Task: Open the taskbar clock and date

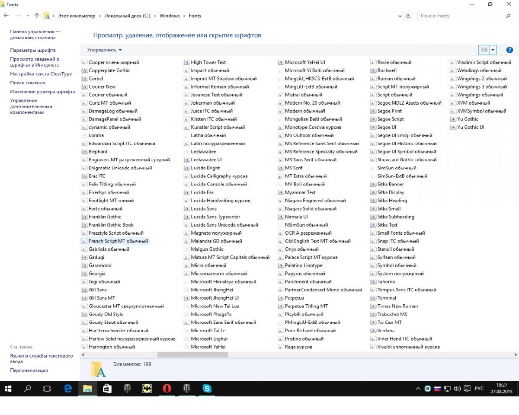Action: 502,388
